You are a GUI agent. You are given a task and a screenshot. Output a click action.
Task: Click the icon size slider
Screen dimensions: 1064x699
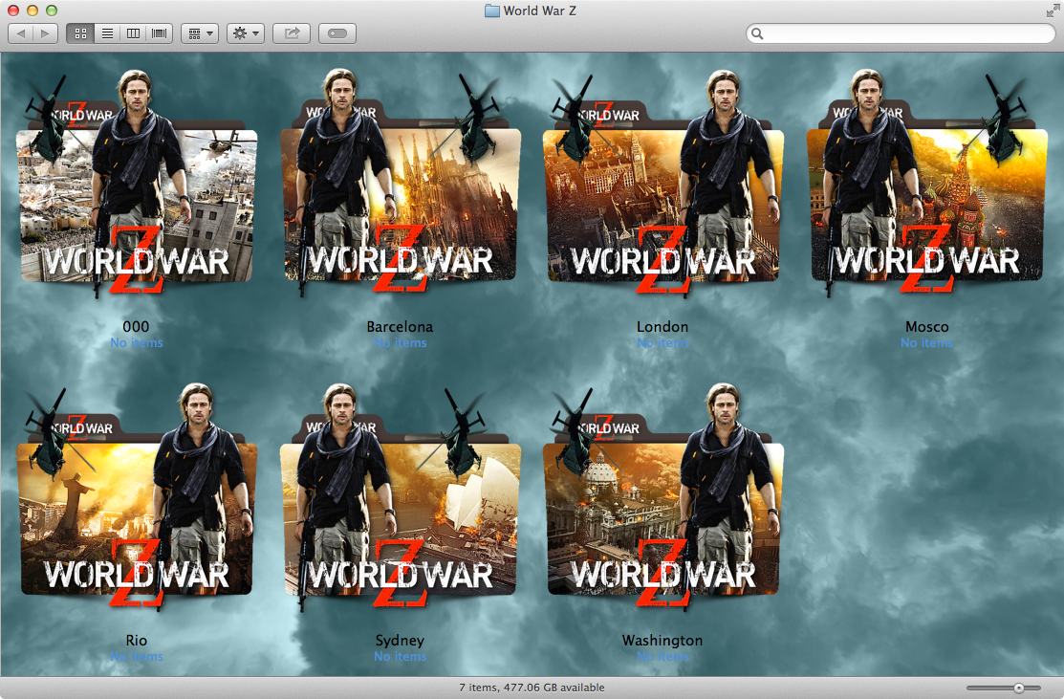point(1004,688)
